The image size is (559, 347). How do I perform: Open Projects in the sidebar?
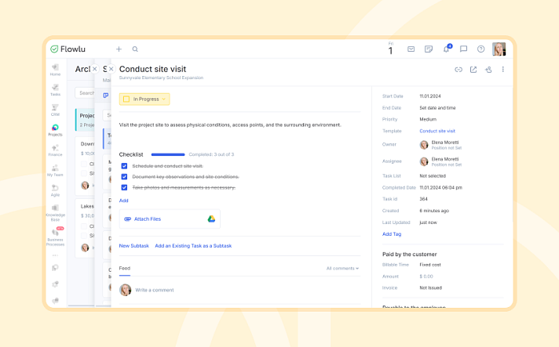pos(55,130)
